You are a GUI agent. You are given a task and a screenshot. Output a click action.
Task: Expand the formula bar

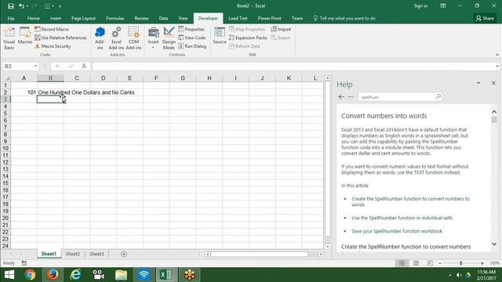tap(497, 66)
